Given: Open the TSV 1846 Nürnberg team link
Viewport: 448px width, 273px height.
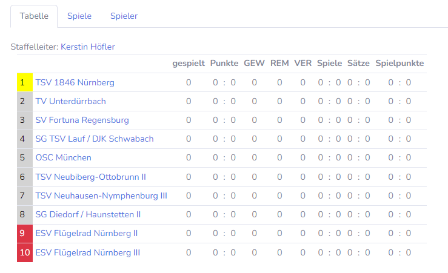Looking at the screenshot, I should pyautogui.click(x=75, y=82).
